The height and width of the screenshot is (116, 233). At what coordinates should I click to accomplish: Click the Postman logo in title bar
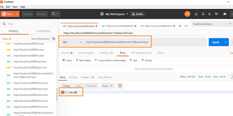click(2, 2)
